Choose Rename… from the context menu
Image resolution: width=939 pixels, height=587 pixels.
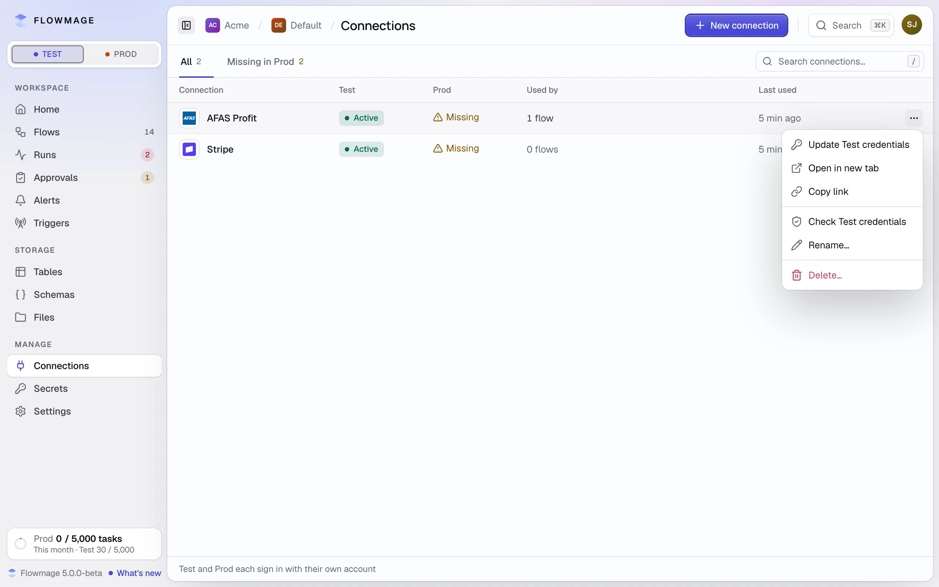[x=852, y=245]
